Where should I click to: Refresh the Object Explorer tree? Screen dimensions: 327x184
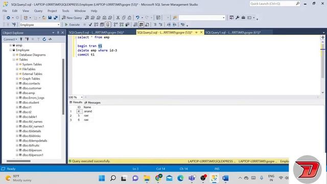point(44,39)
